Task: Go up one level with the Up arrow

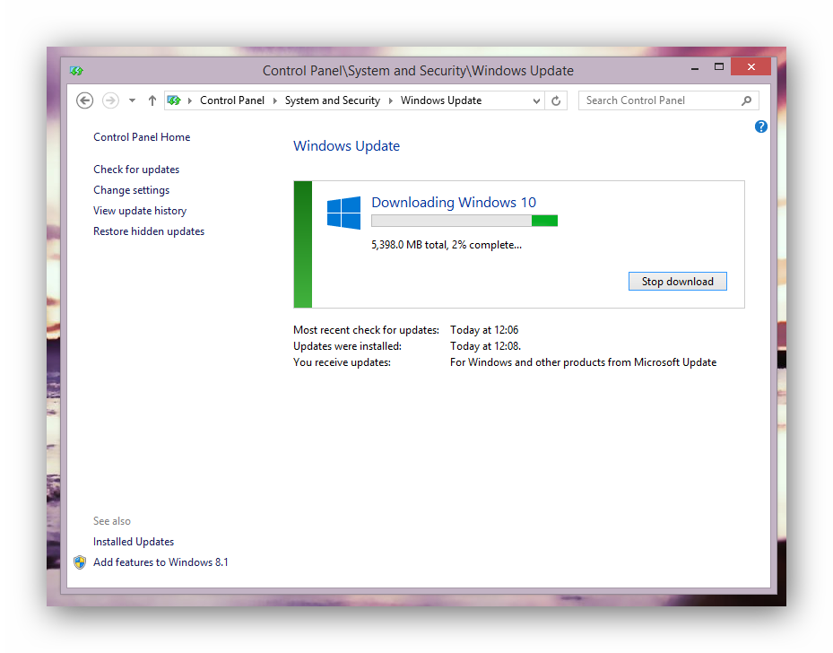Action: pos(152,100)
